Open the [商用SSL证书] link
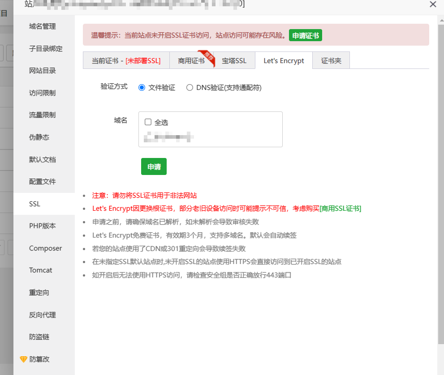The width and height of the screenshot is (444, 375). (341, 209)
